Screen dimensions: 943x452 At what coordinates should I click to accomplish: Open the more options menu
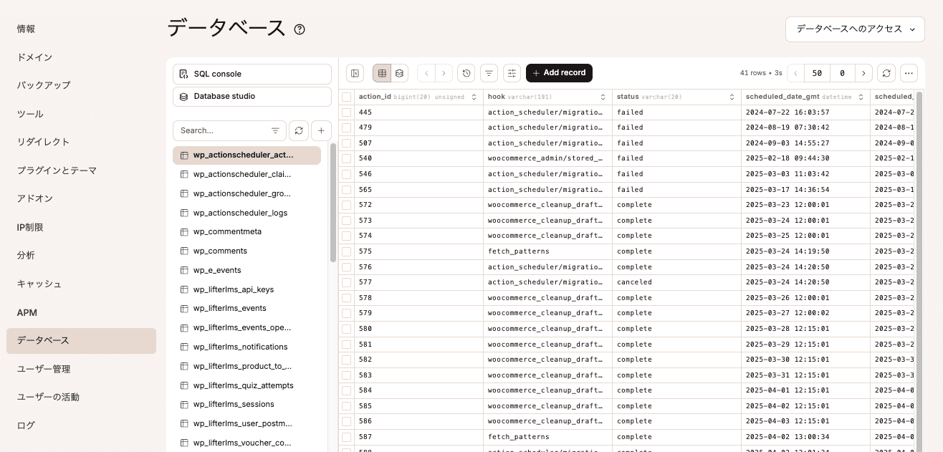tap(909, 72)
